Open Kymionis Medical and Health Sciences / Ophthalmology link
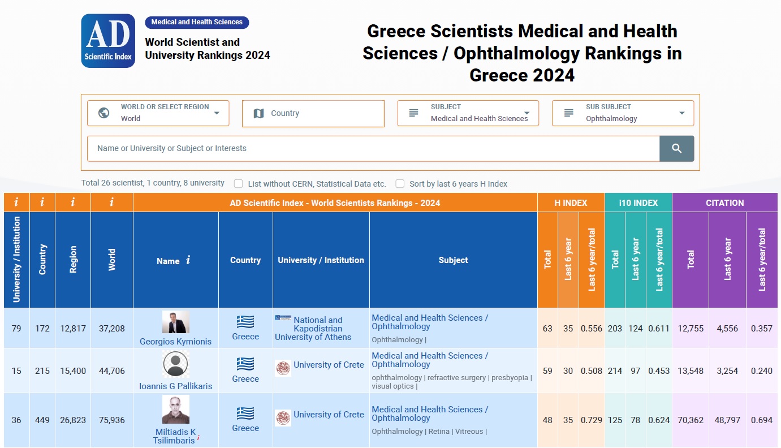Screen dimensions: 781x448 (x=430, y=322)
